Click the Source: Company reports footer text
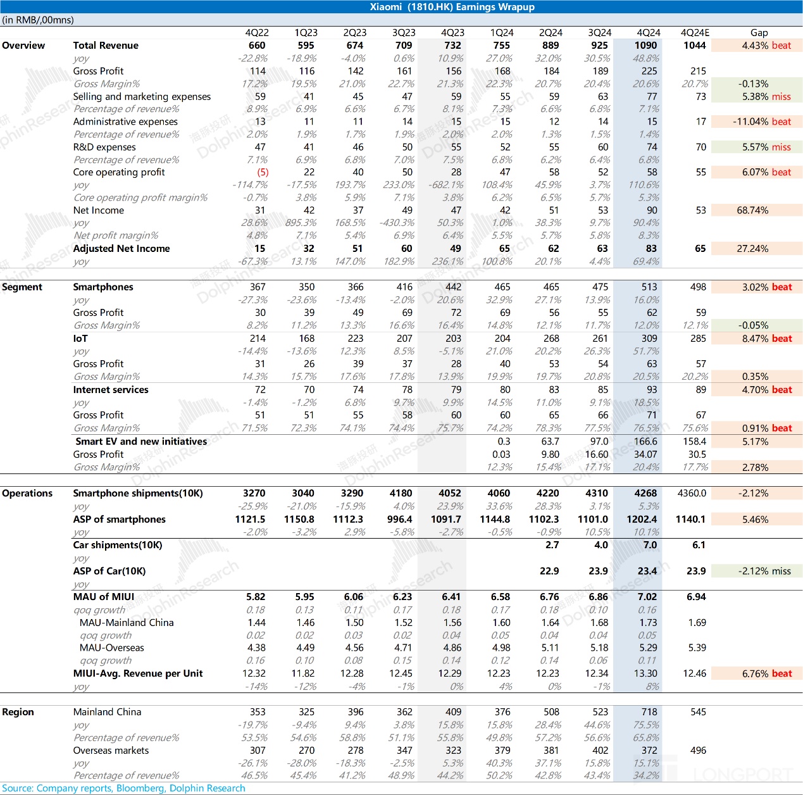Screen dimensions: 803x795 pos(123,788)
